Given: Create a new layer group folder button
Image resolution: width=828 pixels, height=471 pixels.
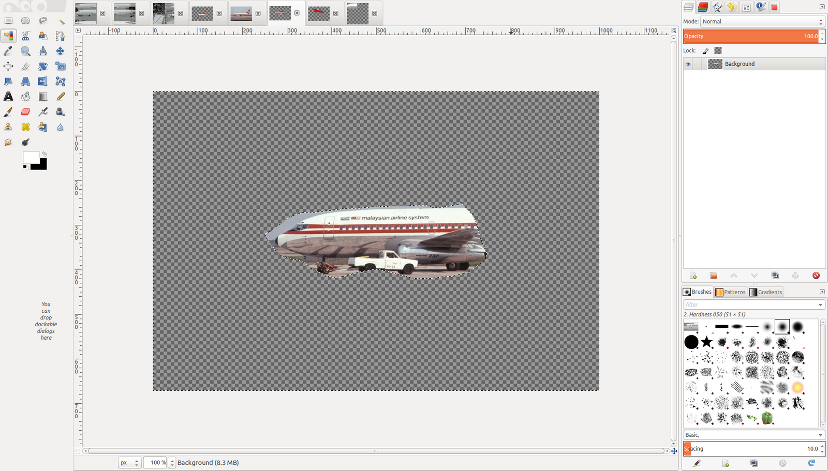Looking at the screenshot, I should pyautogui.click(x=714, y=276).
